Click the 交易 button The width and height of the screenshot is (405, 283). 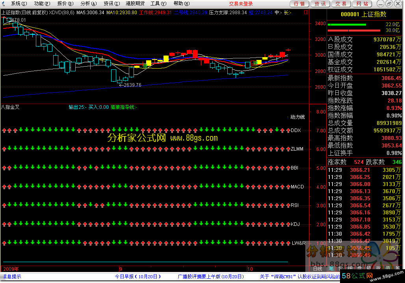[341, 4]
